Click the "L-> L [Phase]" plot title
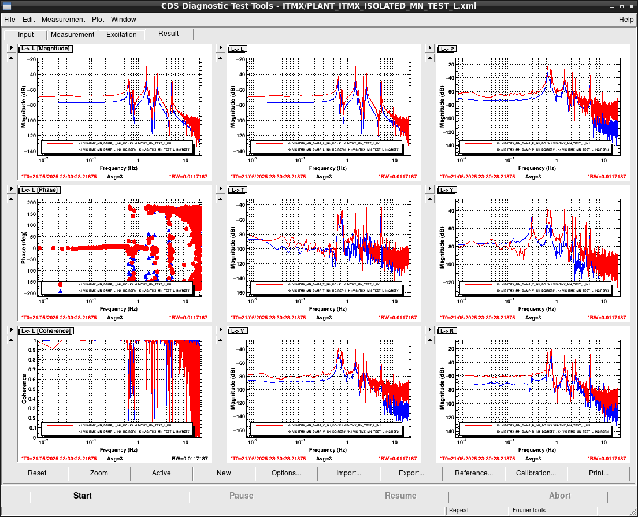 pyautogui.click(x=39, y=190)
